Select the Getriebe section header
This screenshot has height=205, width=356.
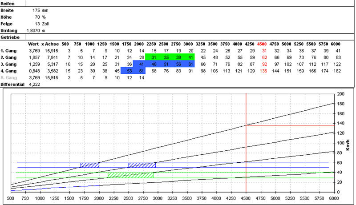[x=10, y=37]
